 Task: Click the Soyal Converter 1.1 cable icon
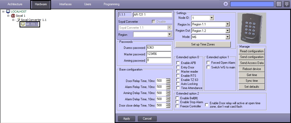pos(18,20)
